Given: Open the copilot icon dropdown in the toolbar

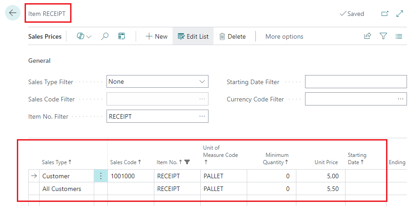Looking at the screenshot, I should (84, 36).
